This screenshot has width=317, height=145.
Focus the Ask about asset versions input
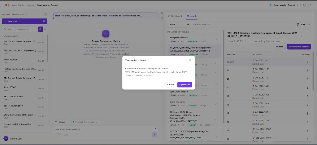point(103,130)
